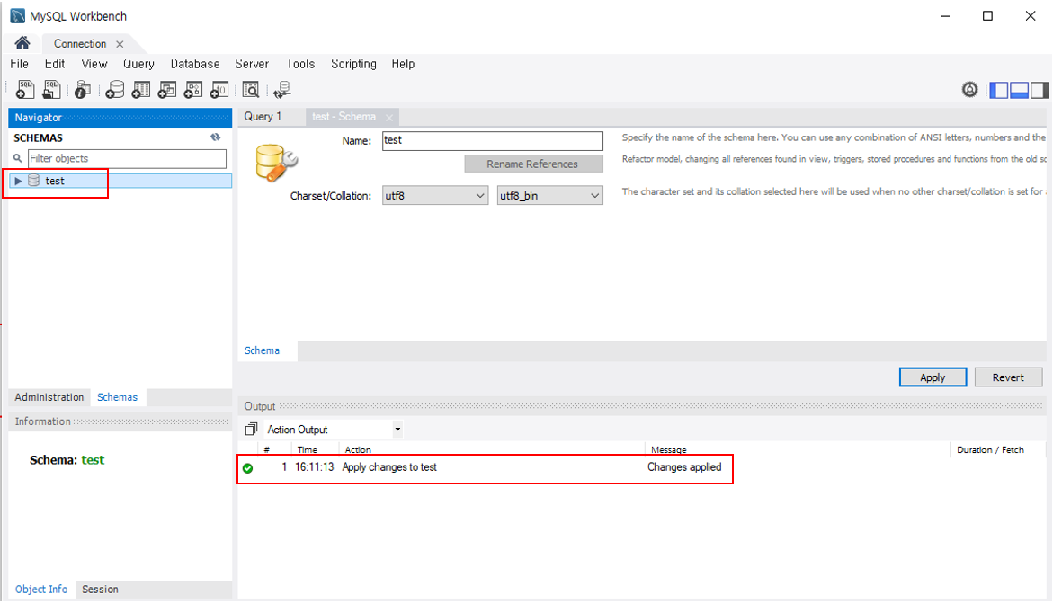
Task: Close the test - Schema tab
Action: 389,118
